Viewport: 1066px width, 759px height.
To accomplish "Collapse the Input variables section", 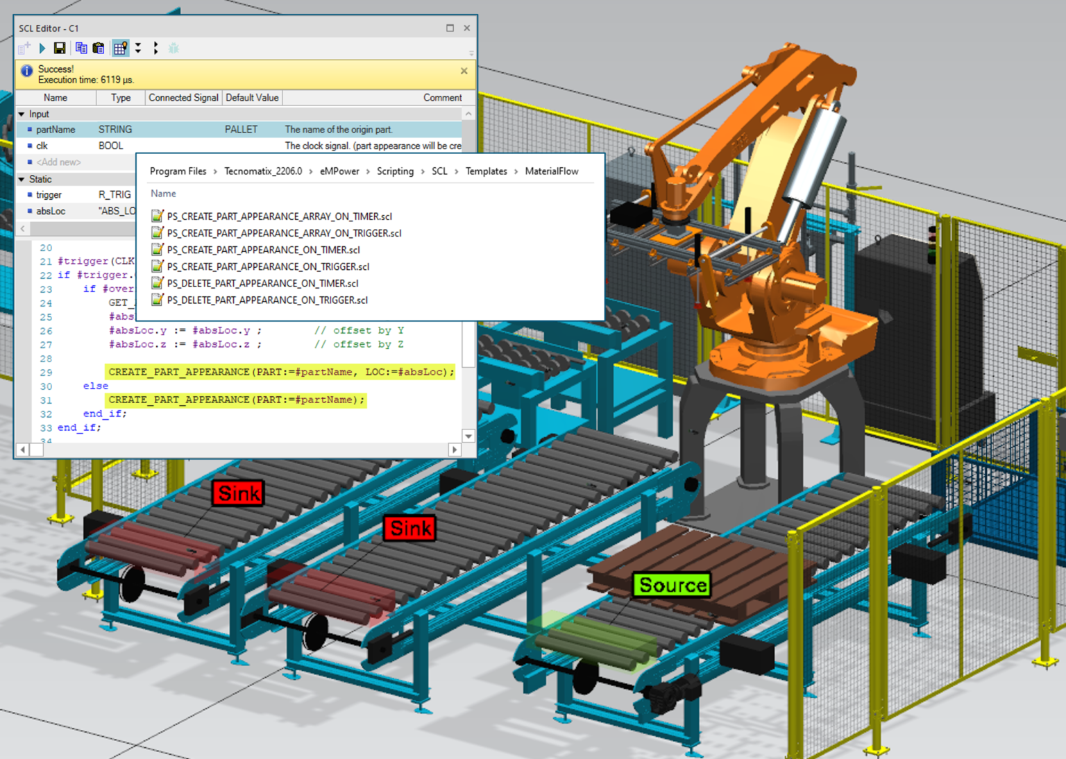I will click(x=22, y=114).
